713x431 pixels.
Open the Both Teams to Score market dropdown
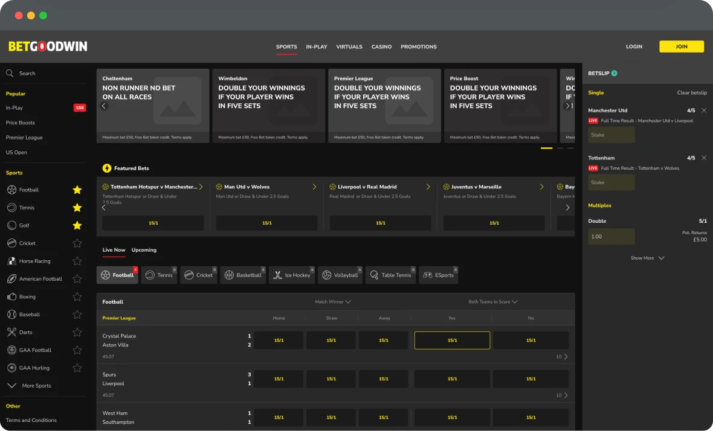(x=493, y=302)
